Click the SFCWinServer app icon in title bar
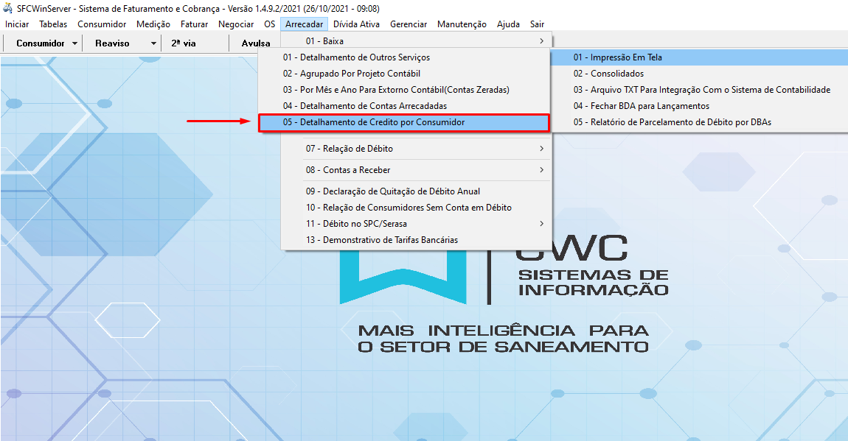The height and width of the screenshot is (441, 848). point(9,8)
